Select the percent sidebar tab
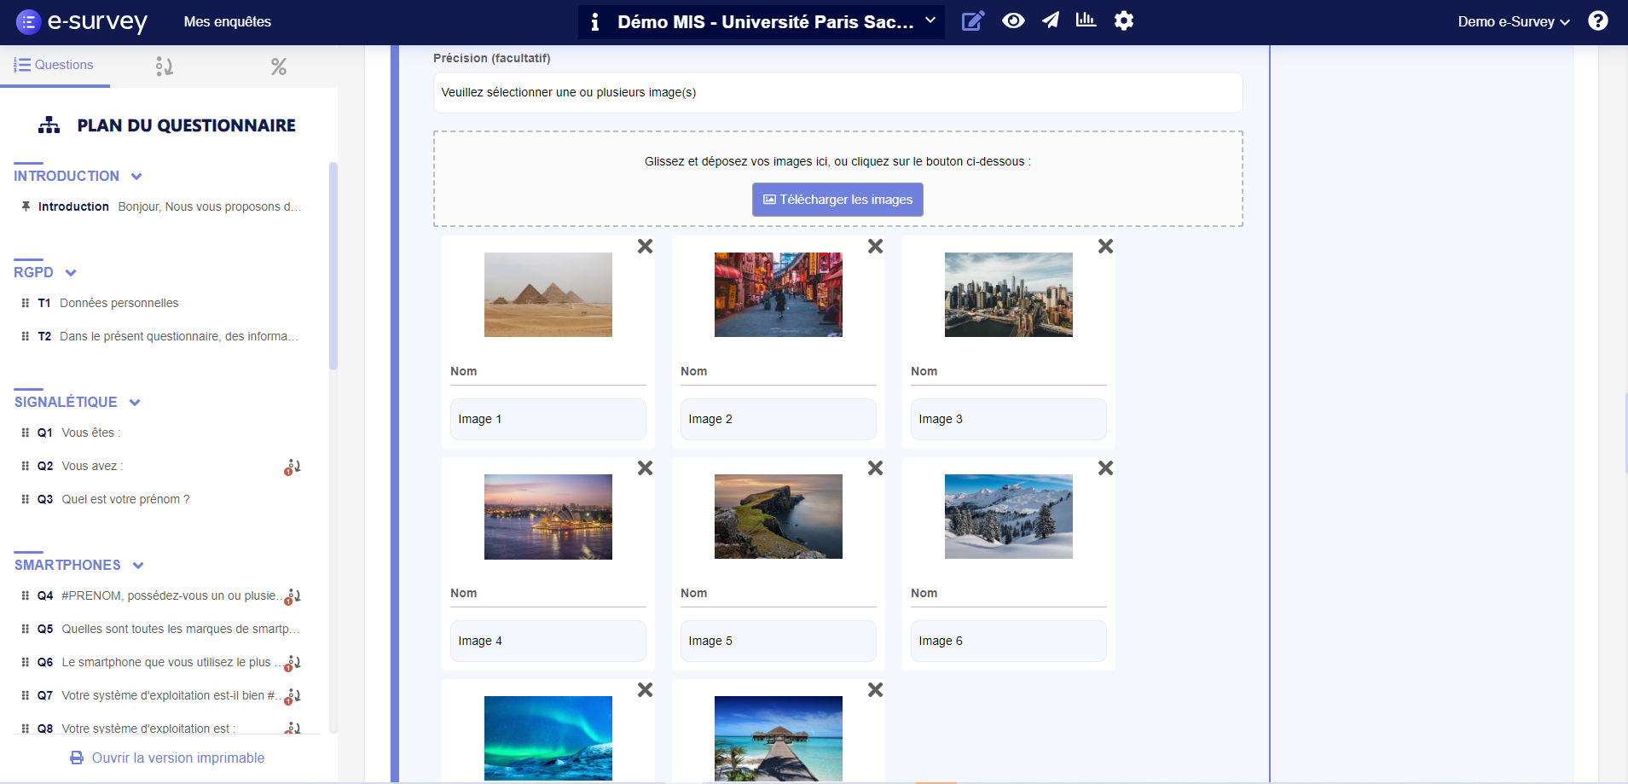 [x=278, y=66]
